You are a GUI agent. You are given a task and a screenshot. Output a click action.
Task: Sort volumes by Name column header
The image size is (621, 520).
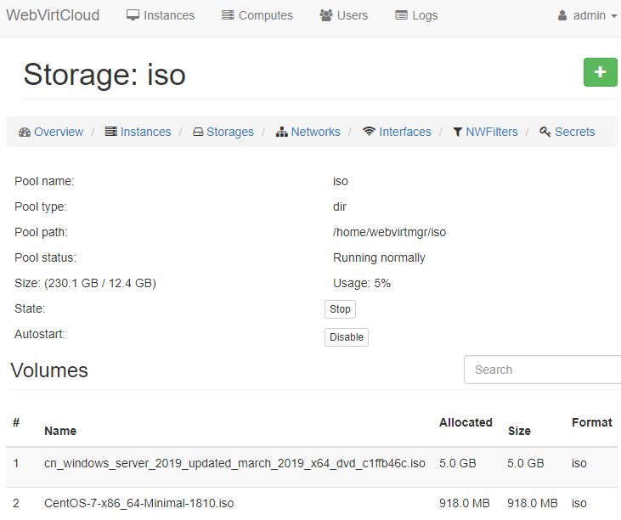coord(60,431)
